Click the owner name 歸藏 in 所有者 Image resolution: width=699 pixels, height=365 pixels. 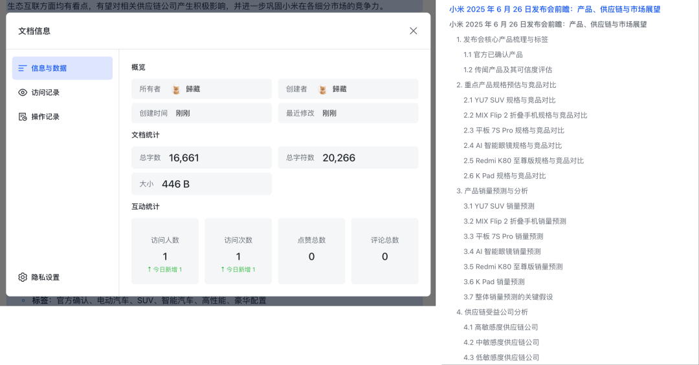tap(193, 89)
